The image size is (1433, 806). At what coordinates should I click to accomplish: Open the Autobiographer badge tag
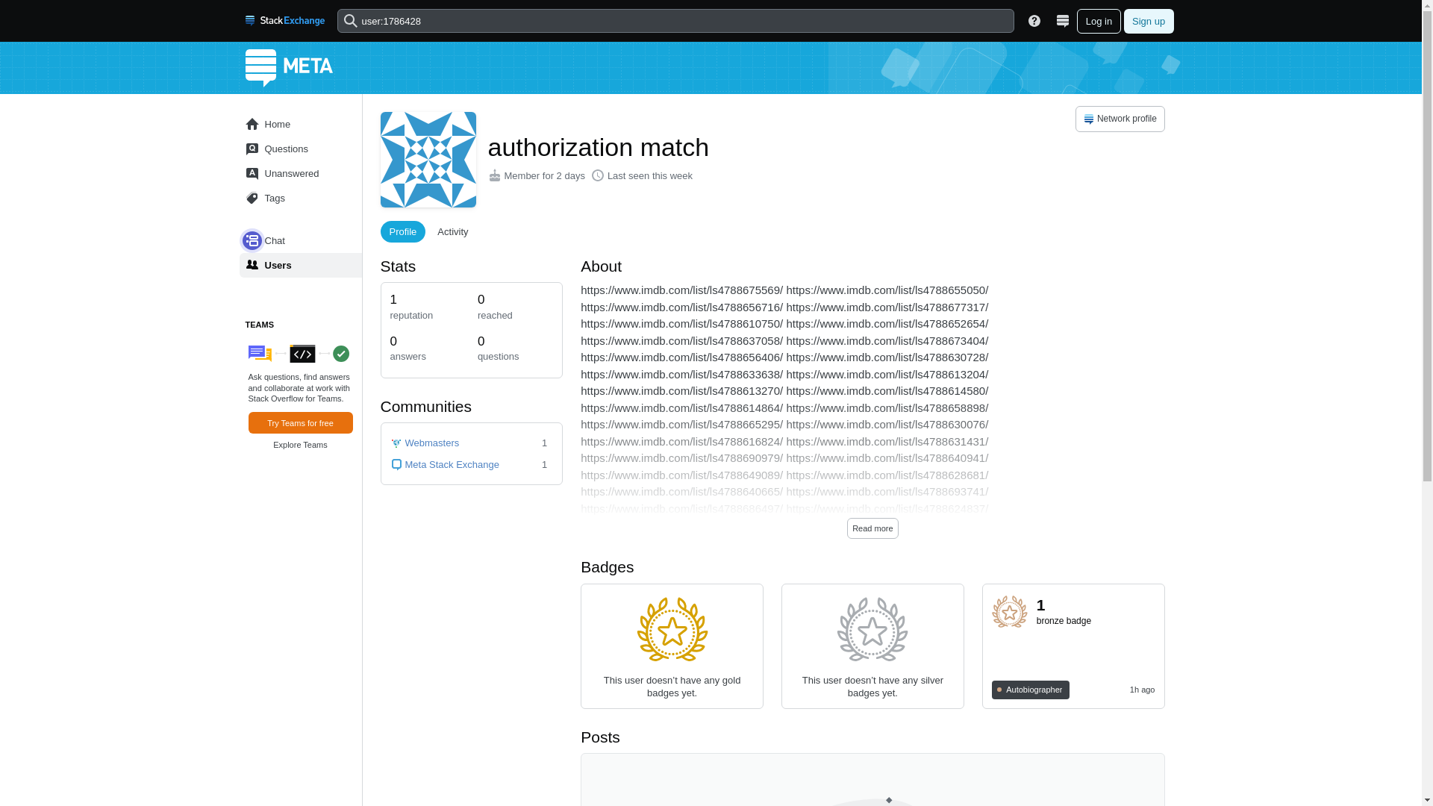pos(1030,690)
